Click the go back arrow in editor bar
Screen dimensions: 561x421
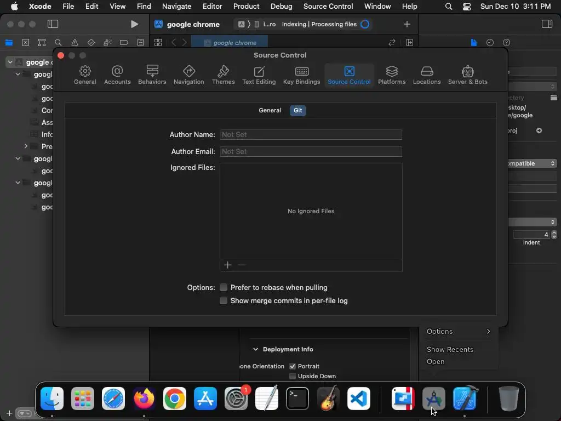pos(174,43)
